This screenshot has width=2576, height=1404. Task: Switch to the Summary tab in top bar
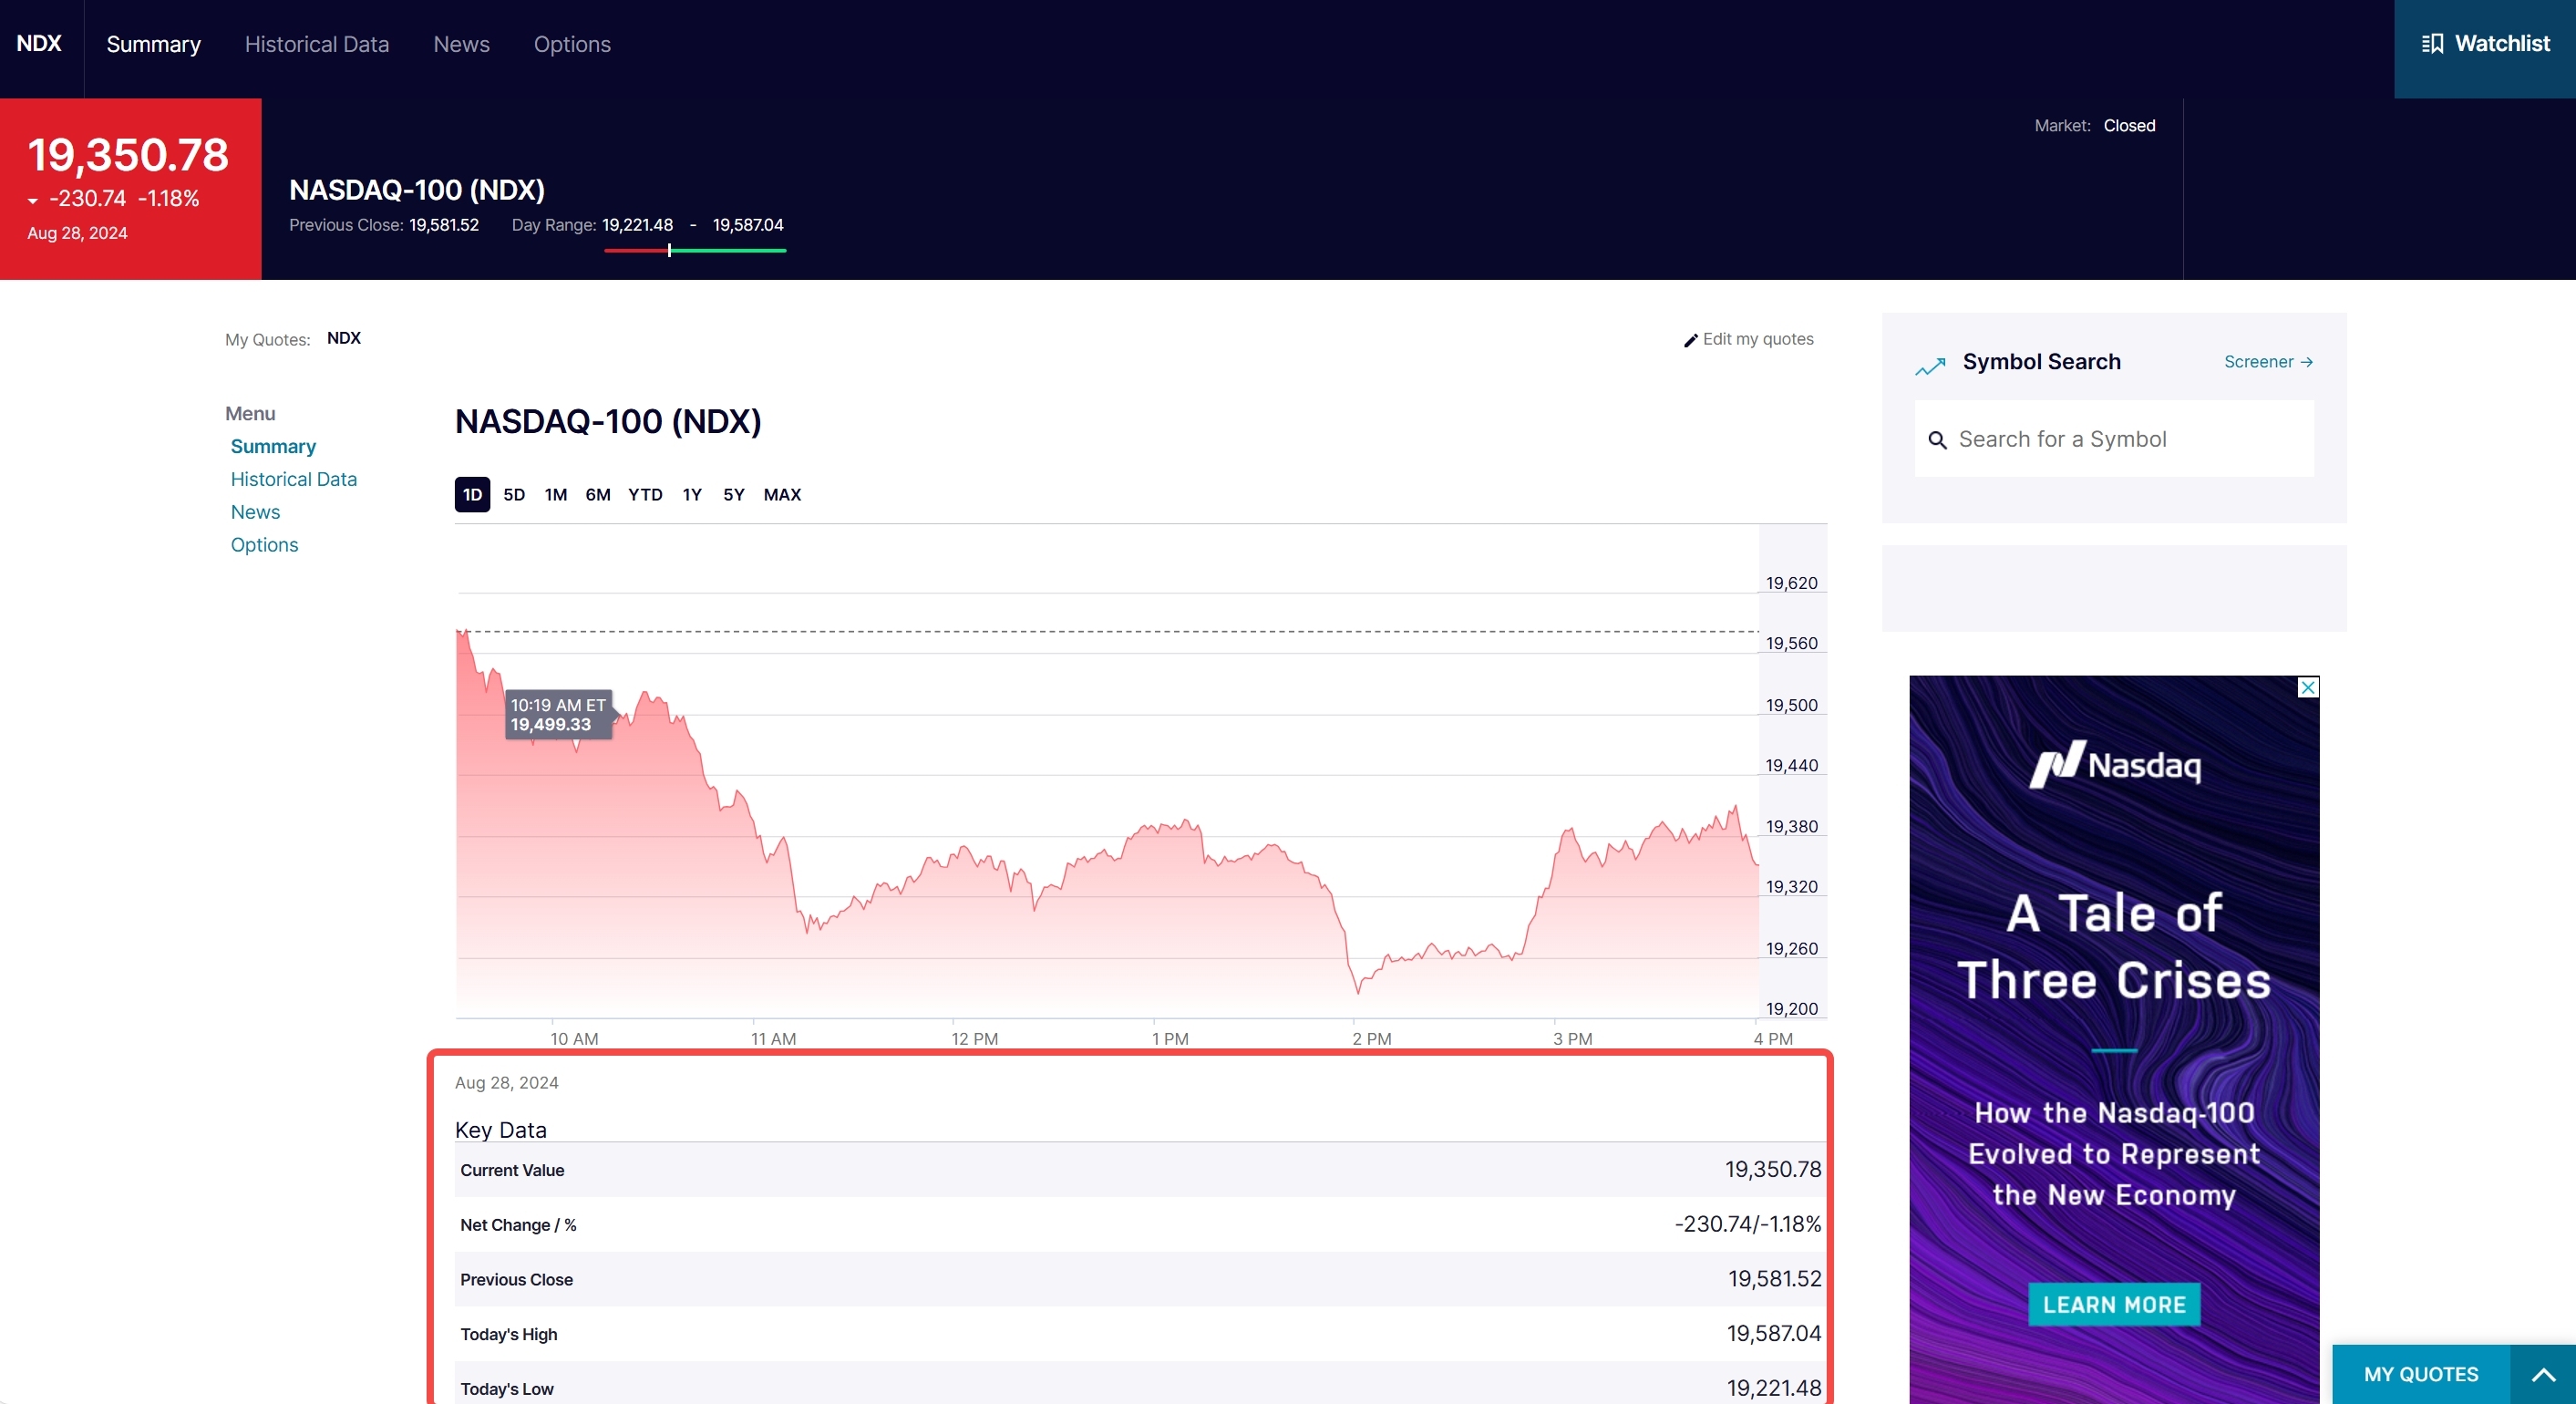[154, 44]
